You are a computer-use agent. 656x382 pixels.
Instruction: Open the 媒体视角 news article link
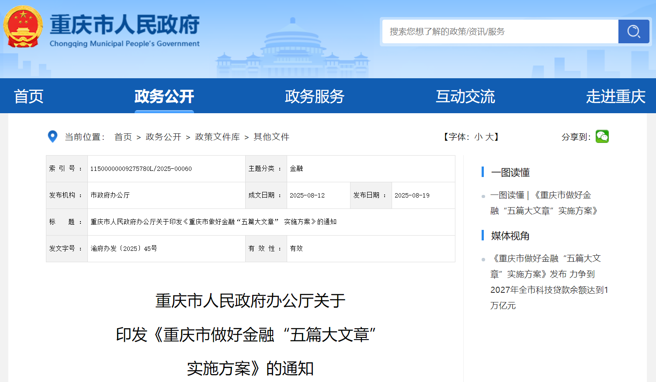[548, 282]
